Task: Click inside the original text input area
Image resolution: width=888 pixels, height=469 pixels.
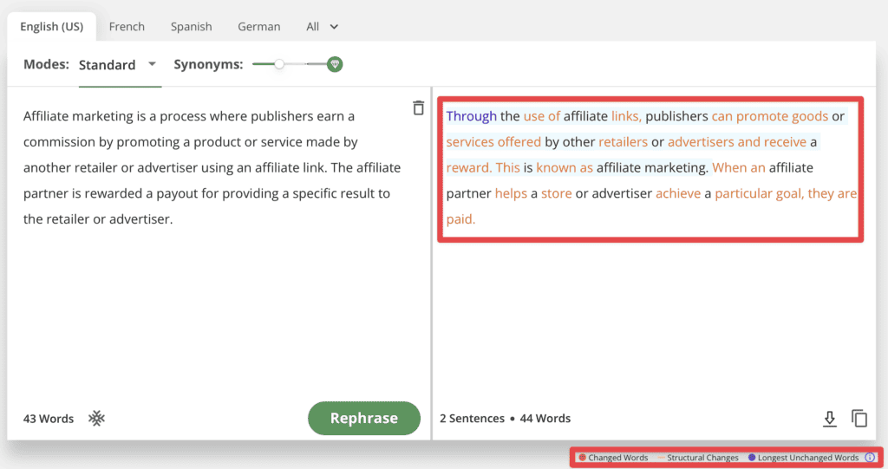Action: click(212, 167)
